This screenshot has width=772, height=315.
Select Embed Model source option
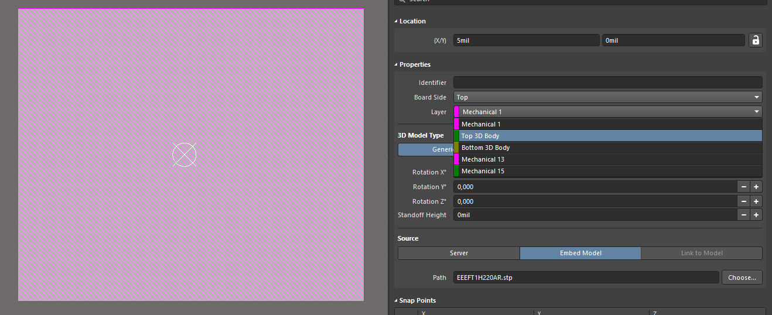[580, 253]
